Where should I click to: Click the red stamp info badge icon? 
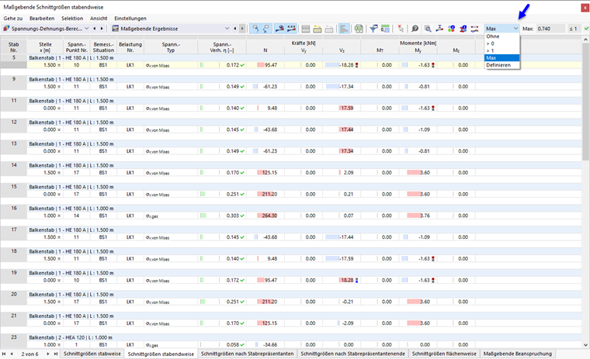[463, 29]
